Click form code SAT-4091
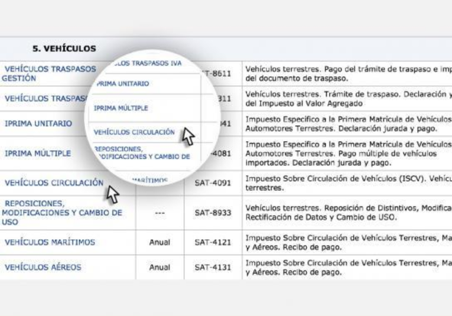Viewport: 452px width, 316px height. (213, 183)
